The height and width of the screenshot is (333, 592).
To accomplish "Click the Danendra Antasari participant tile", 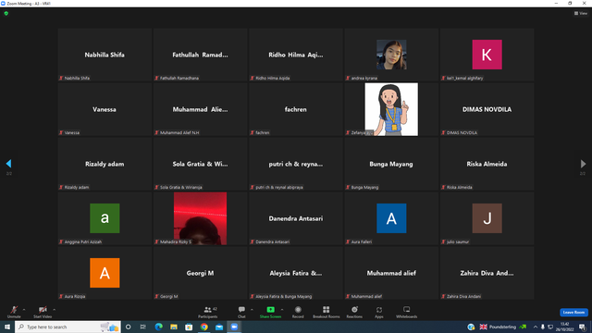I will coord(296,218).
